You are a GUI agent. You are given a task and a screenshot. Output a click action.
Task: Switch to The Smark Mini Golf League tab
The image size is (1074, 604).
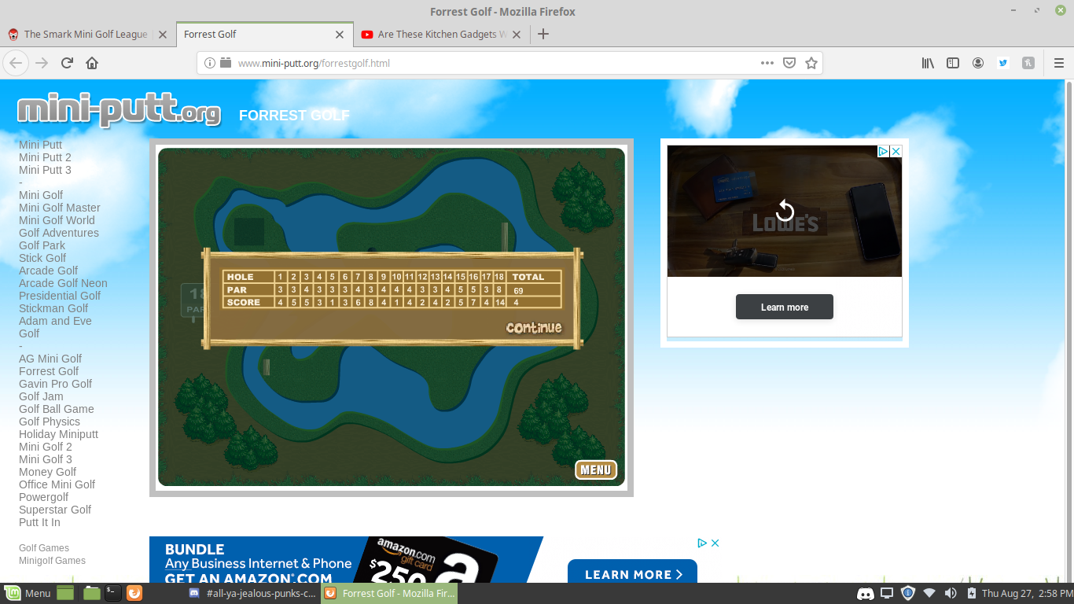pyautogui.click(x=85, y=35)
